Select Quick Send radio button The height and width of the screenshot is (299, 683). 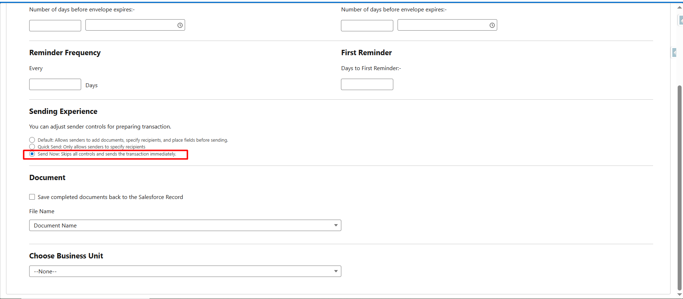click(32, 147)
